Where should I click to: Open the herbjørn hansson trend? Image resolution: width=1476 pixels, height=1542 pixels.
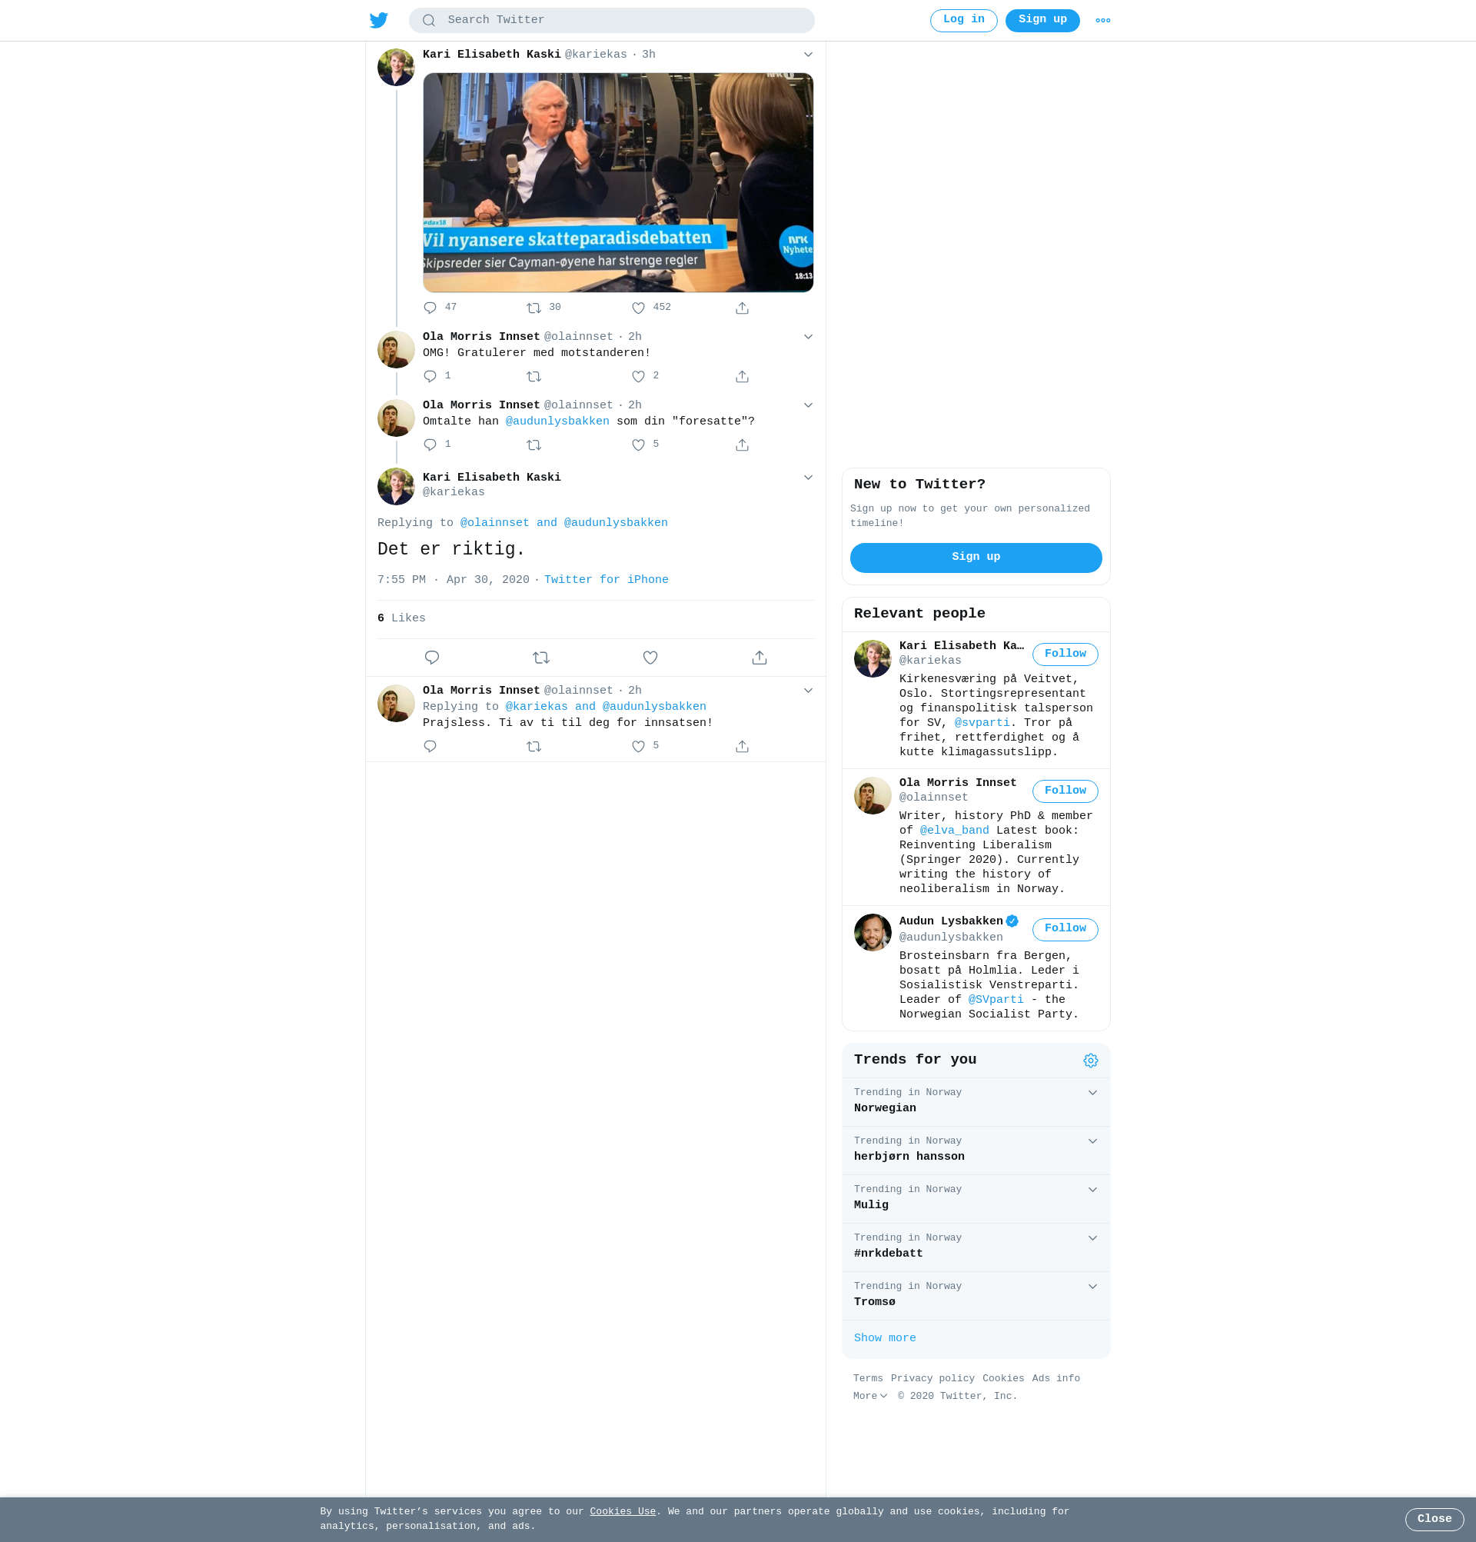coord(909,1157)
